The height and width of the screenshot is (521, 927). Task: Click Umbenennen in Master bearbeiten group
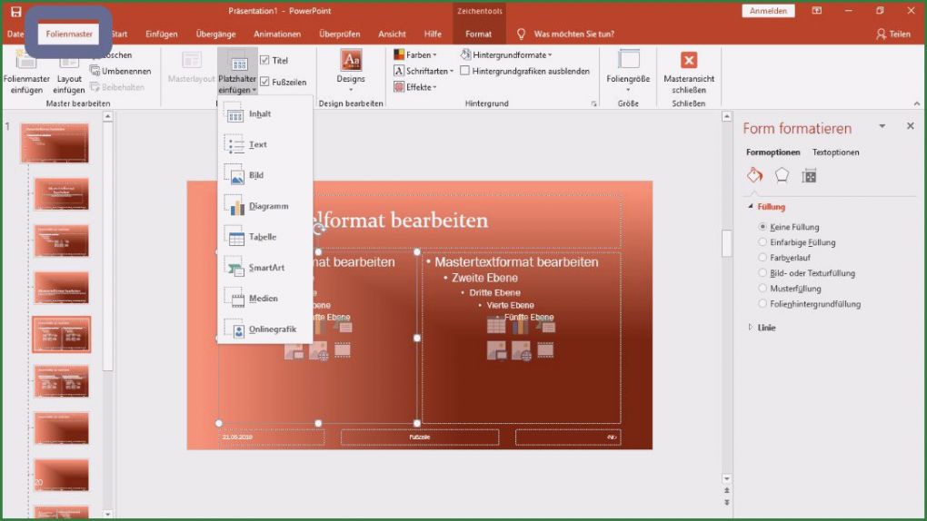[121, 71]
